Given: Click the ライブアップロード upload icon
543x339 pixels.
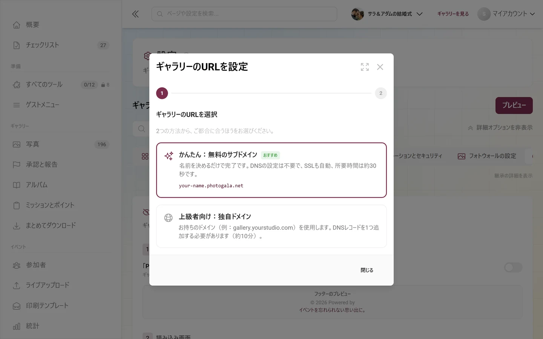Looking at the screenshot, I should coord(17,286).
